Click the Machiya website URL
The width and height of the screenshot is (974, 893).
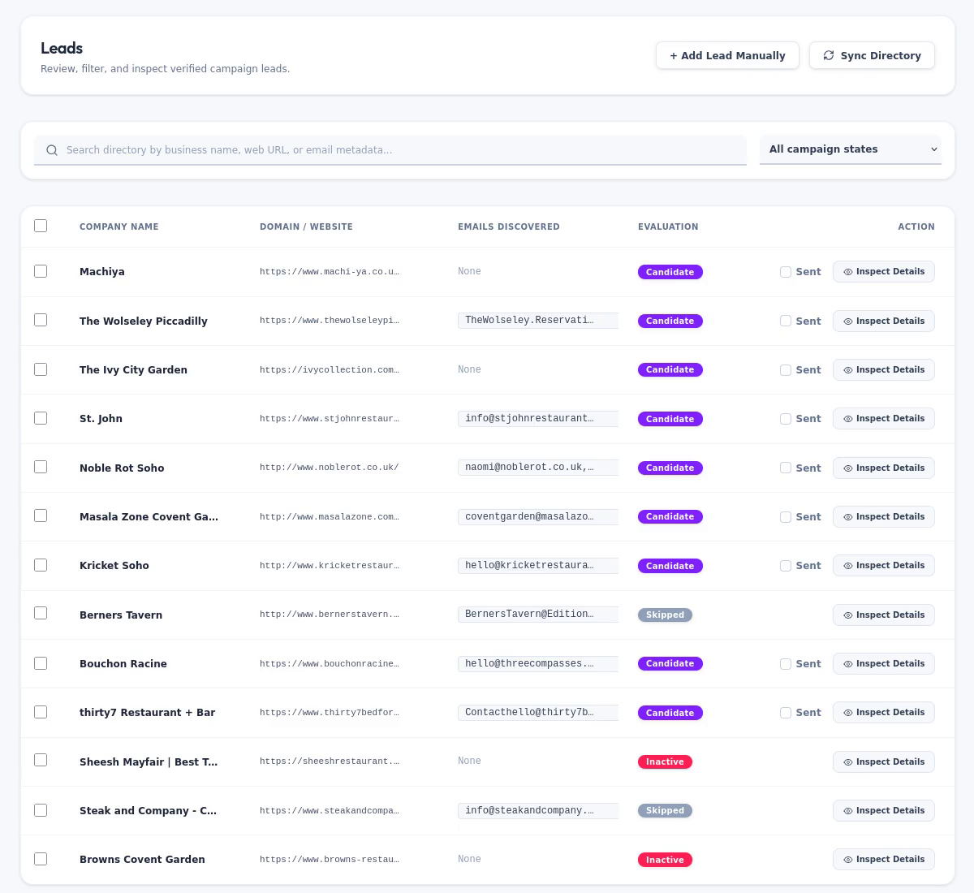click(x=330, y=272)
